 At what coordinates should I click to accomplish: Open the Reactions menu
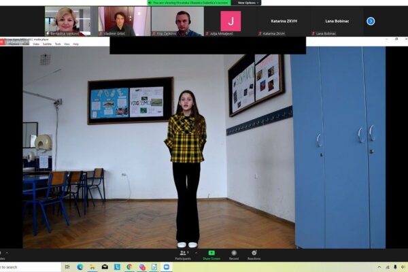coord(254,254)
